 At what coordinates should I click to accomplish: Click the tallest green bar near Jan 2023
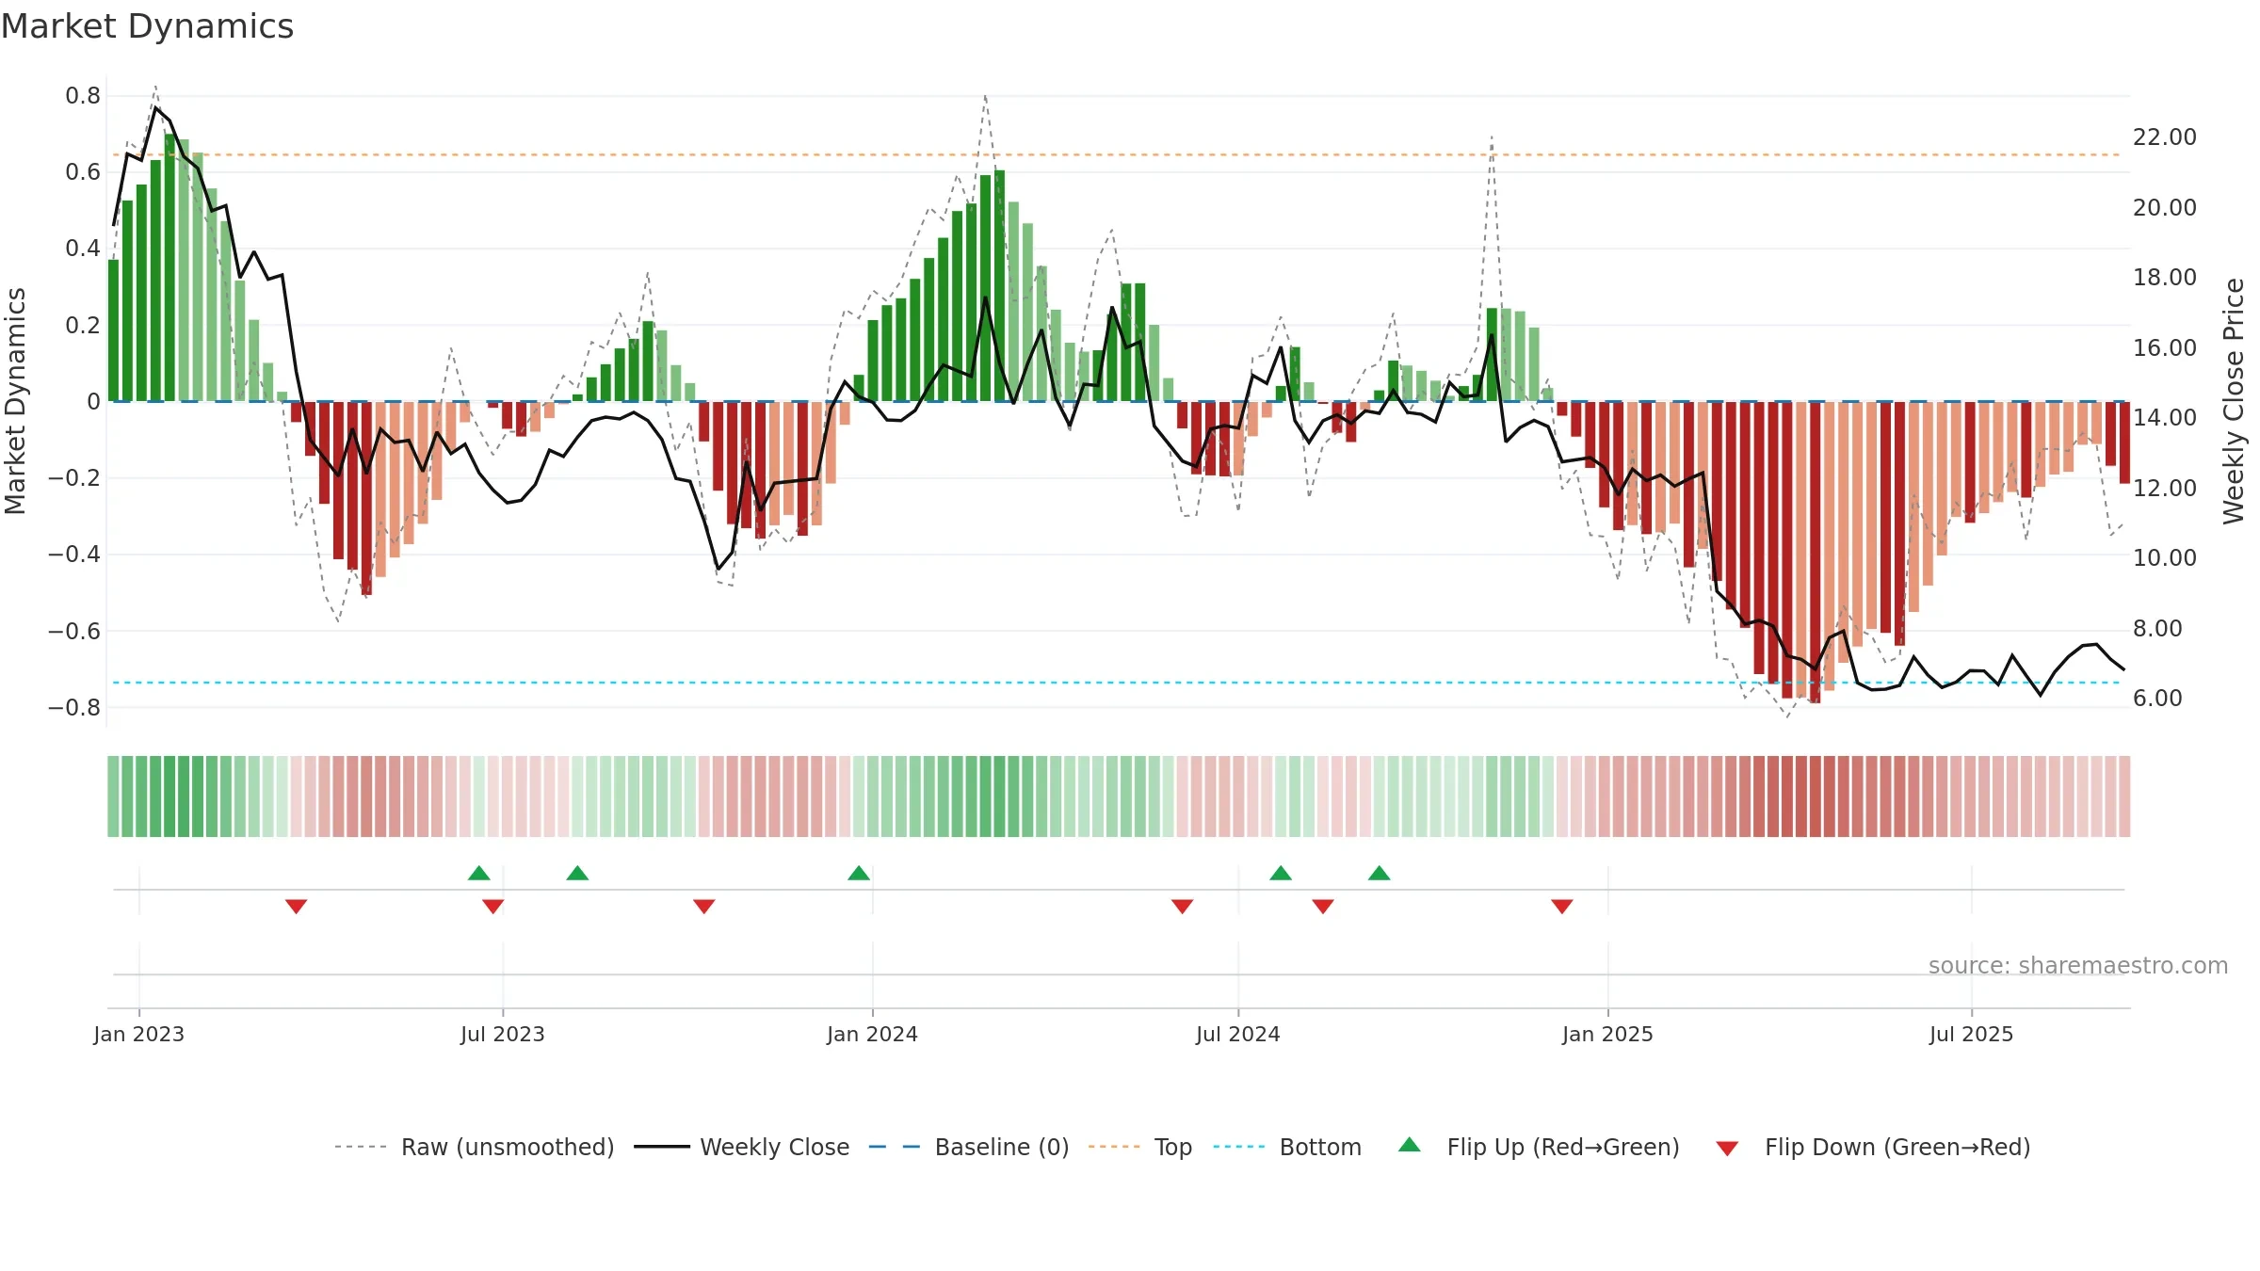(x=169, y=267)
